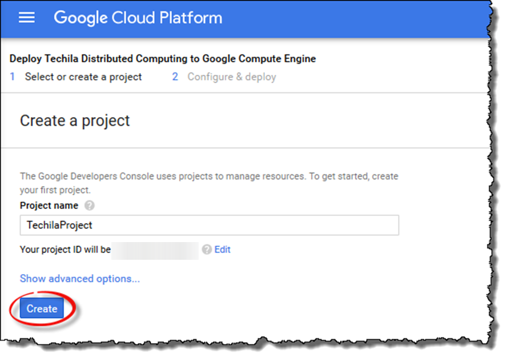This screenshot has height=358, width=507.
Task: Click the 'Your project ID will be' text
Action: click(x=65, y=250)
